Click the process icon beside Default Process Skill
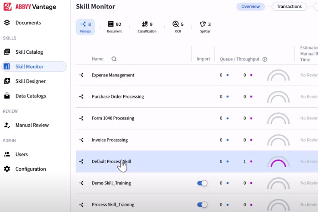 point(81,161)
